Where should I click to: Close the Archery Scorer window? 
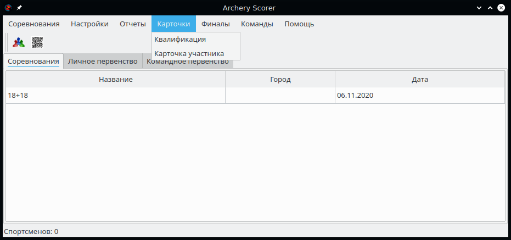coord(501,8)
